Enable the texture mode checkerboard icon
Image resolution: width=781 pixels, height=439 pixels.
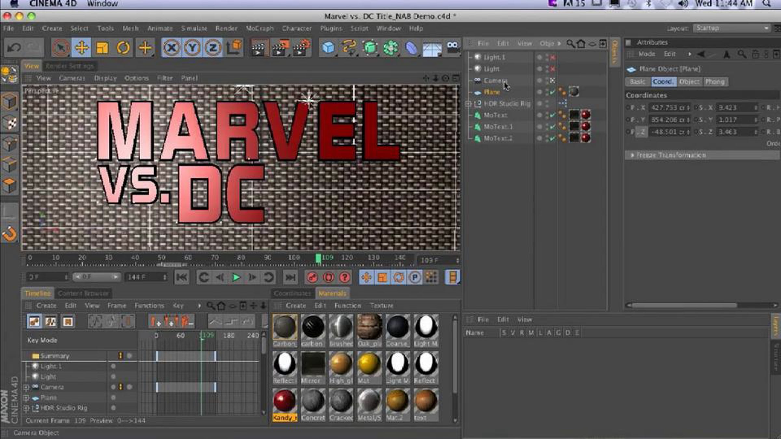[x=9, y=123]
